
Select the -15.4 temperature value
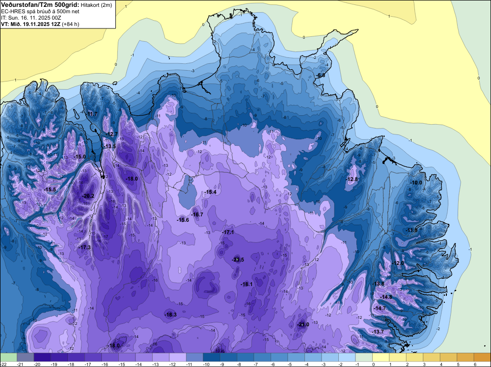pos(210,192)
